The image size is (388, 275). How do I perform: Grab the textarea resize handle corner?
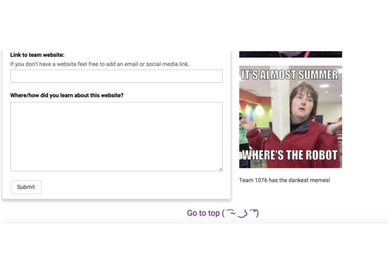(221, 169)
